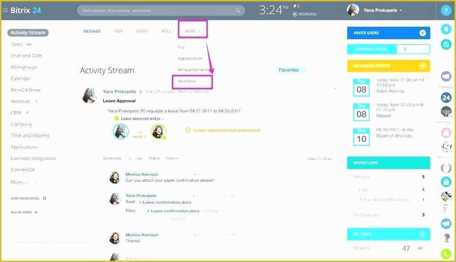The height and width of the screenshot is (262, 456).
Task: Click the Add comment field
Action: coord(139,258)
